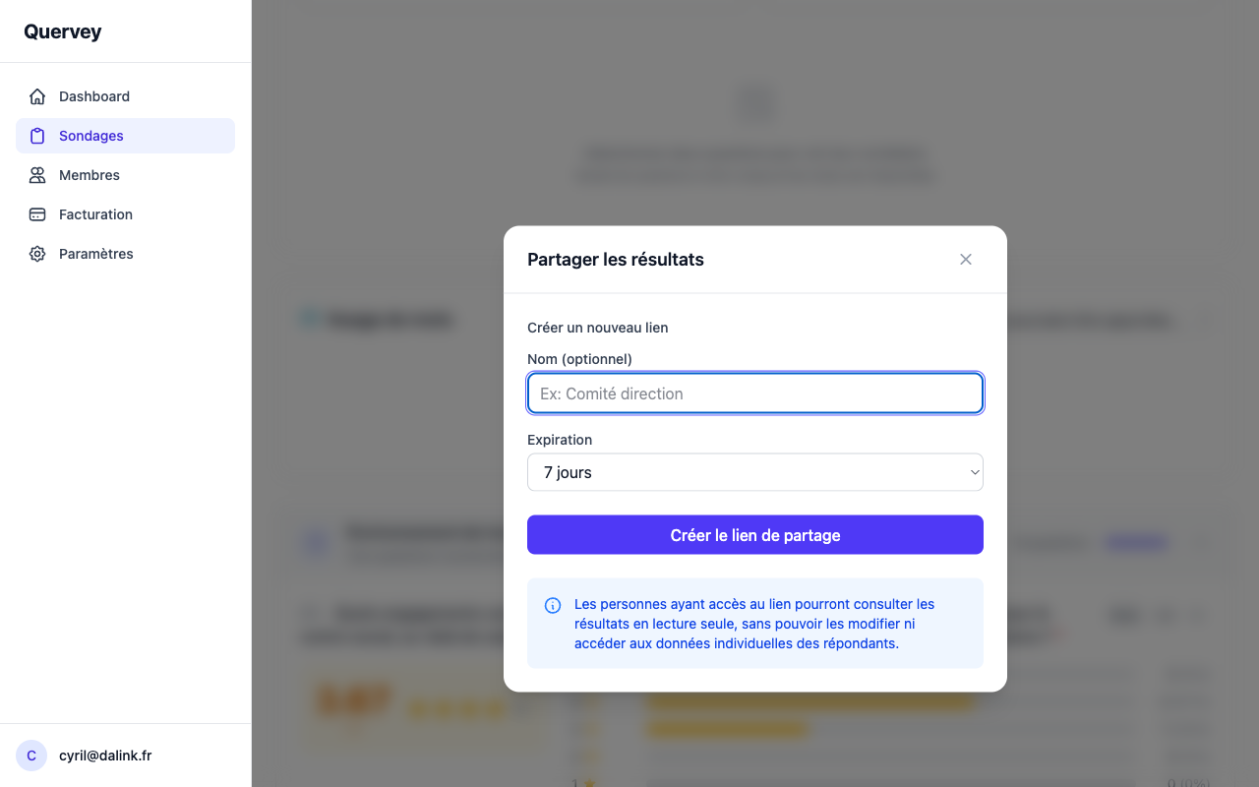Viewport: 1259px width, 787px height.
Task: Click the Expiration field label
Action: (x=560, y=440)
